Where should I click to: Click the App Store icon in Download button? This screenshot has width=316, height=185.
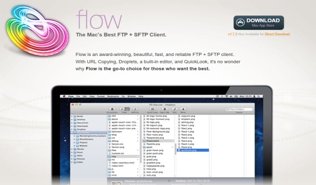point(240,22)
